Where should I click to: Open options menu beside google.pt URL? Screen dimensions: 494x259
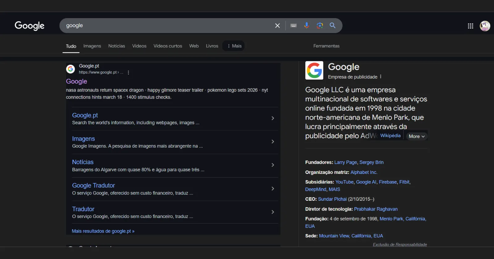pyautogui.click(x=128, y=72)
